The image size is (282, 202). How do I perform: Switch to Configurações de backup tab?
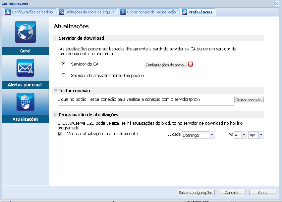(30, 12)
